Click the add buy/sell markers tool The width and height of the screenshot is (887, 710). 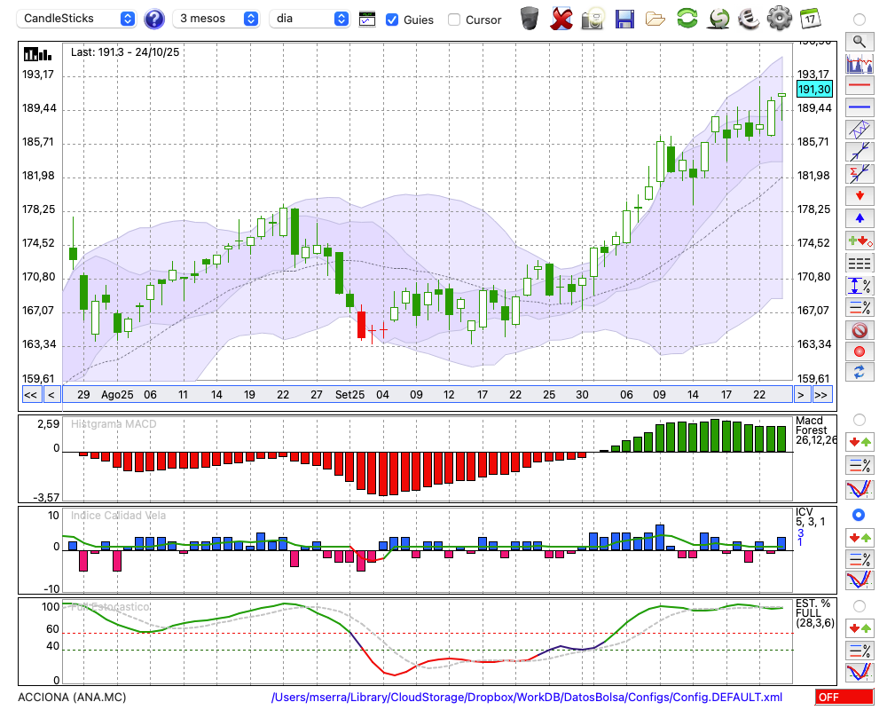(x=860, y=241)
